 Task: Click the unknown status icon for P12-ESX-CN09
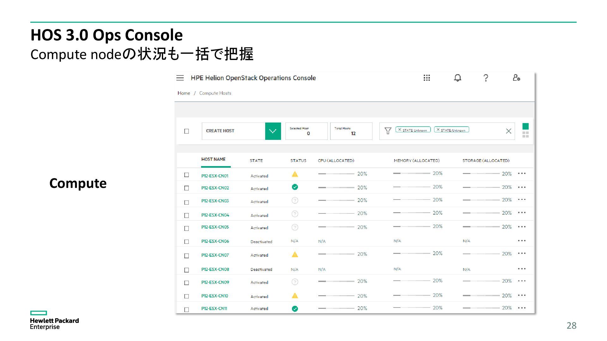click(x=295, y=282)
